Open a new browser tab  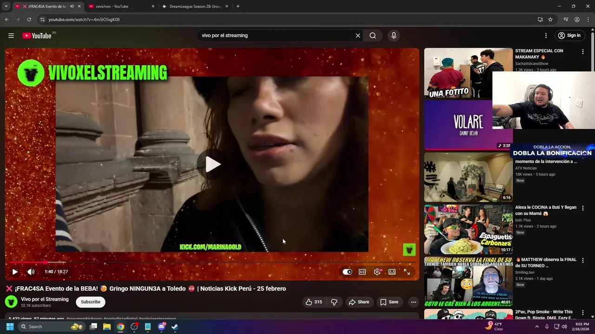point(238,6)
